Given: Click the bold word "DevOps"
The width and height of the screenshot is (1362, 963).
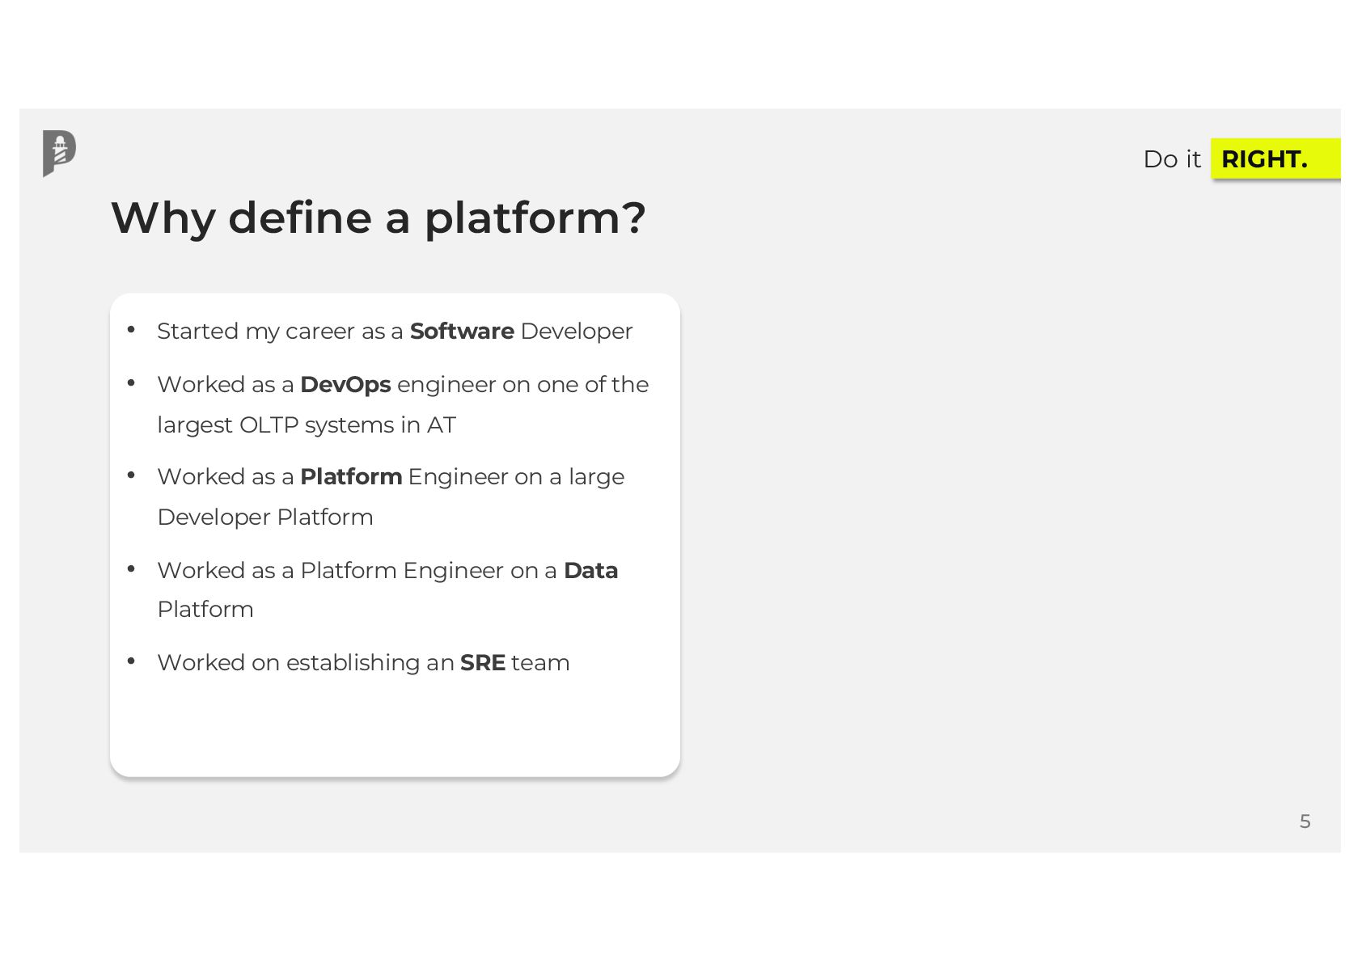Looking at the screenshot, I should (x=345, y=385).
